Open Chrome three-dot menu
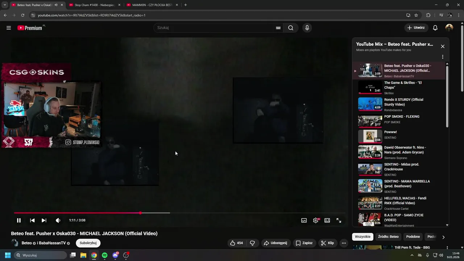Viewport: 464px width, 261px height. (x=459, y=15)
